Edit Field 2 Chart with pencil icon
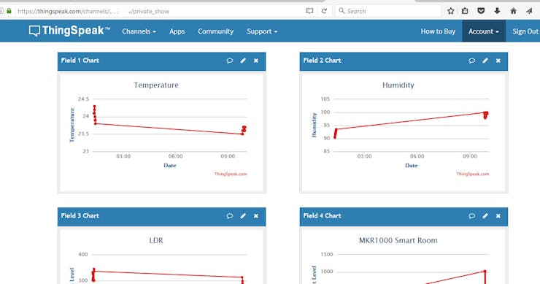The width and height of the screenshot is (540, 284). (x=485, y=61)
